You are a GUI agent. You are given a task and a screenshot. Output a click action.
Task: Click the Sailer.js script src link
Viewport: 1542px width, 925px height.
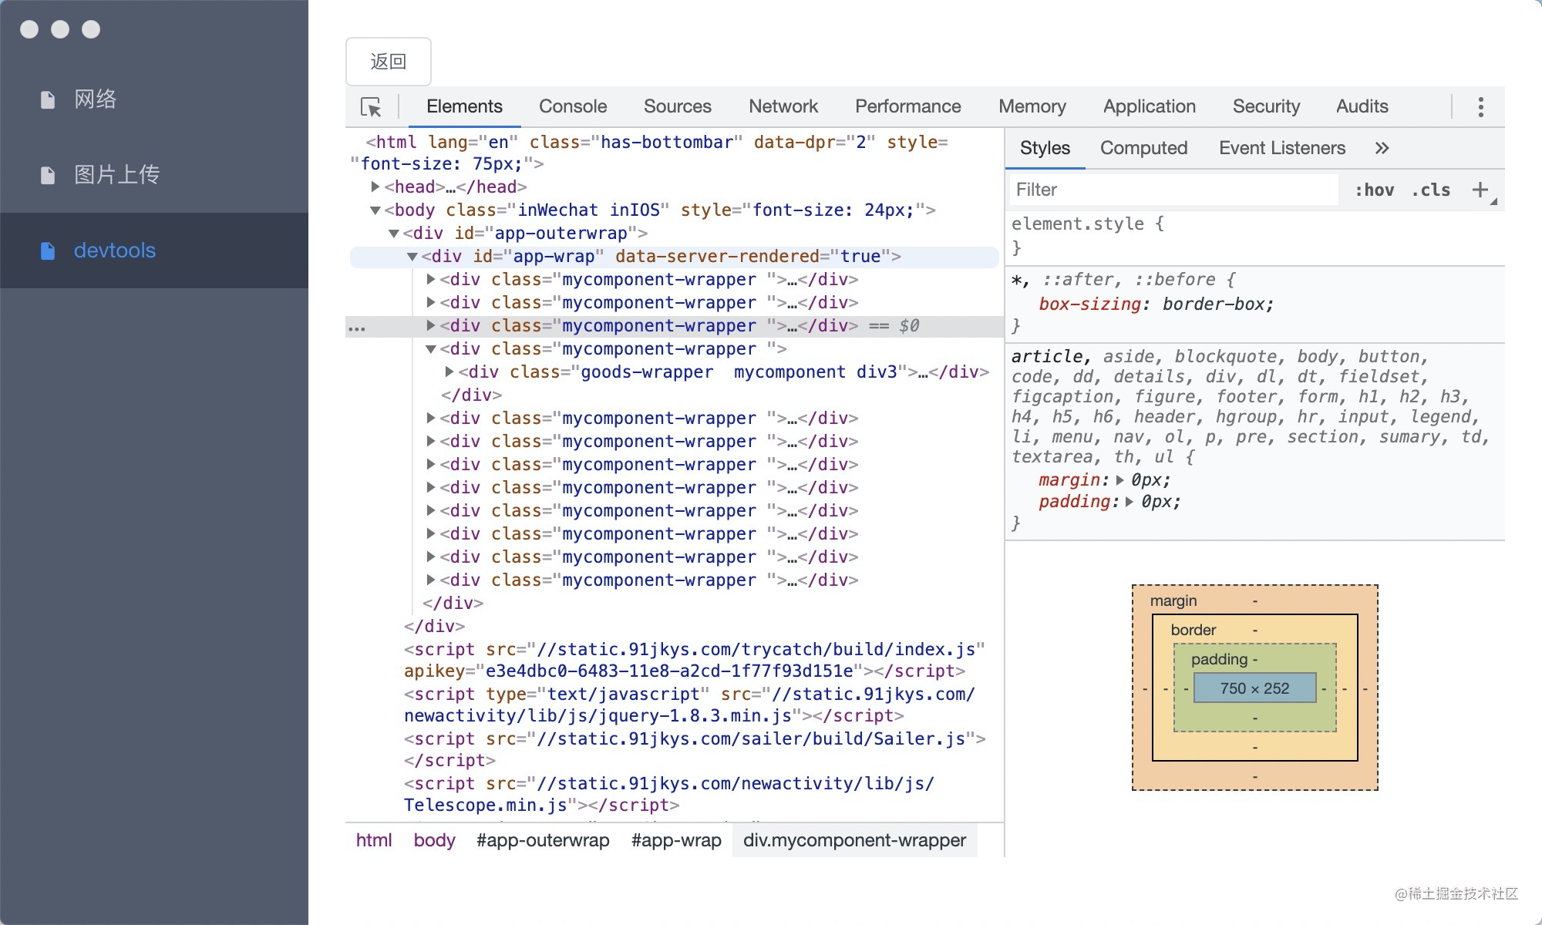point(752,738)
